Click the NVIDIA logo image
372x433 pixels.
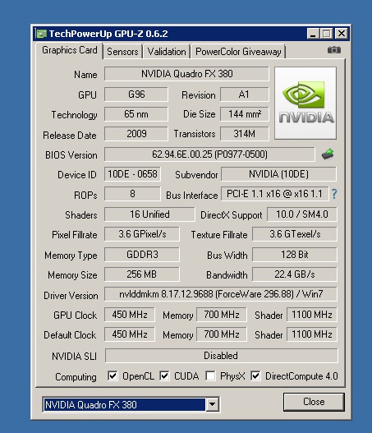(x=305, y=103)
